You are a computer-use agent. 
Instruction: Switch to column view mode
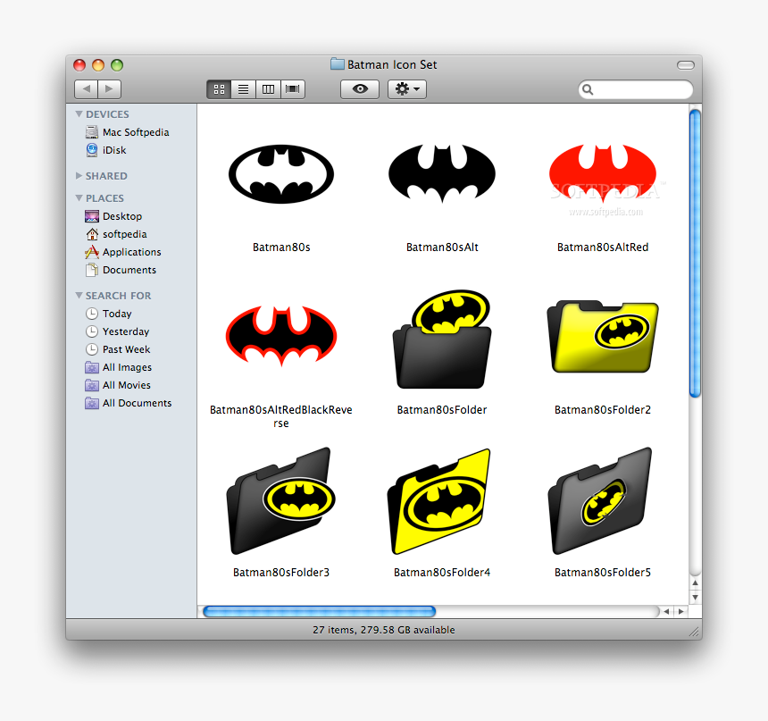coord(268,89)
